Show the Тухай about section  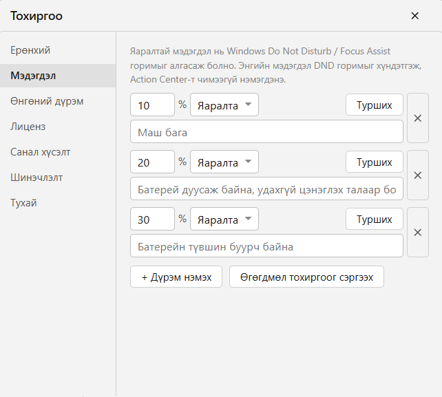click(58, 203)
